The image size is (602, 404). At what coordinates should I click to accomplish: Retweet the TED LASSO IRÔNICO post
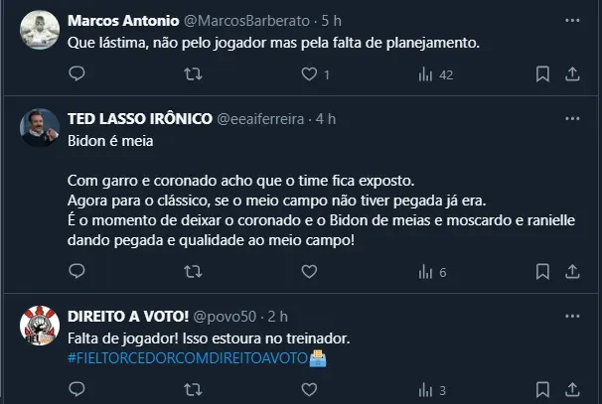click(x=195, y=271)
